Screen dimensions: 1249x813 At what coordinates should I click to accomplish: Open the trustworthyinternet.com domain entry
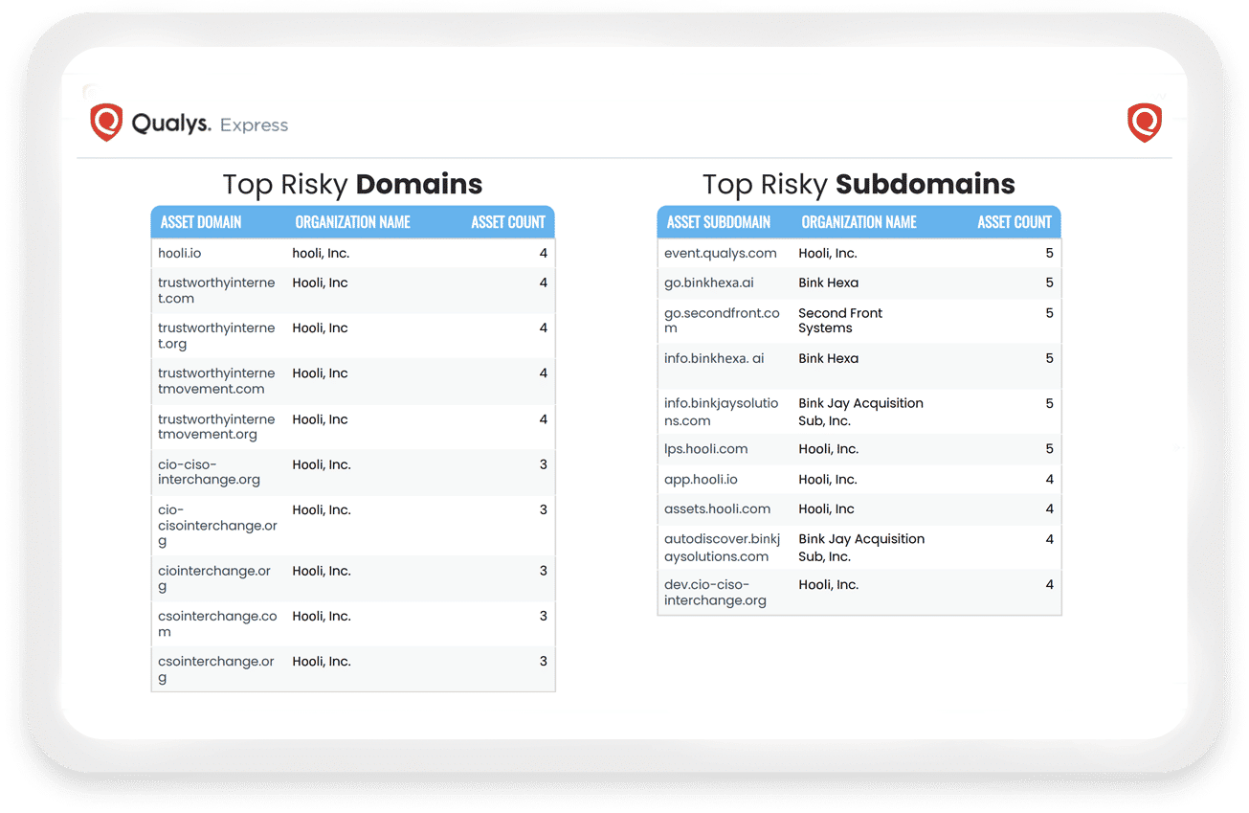click(216, 291)
